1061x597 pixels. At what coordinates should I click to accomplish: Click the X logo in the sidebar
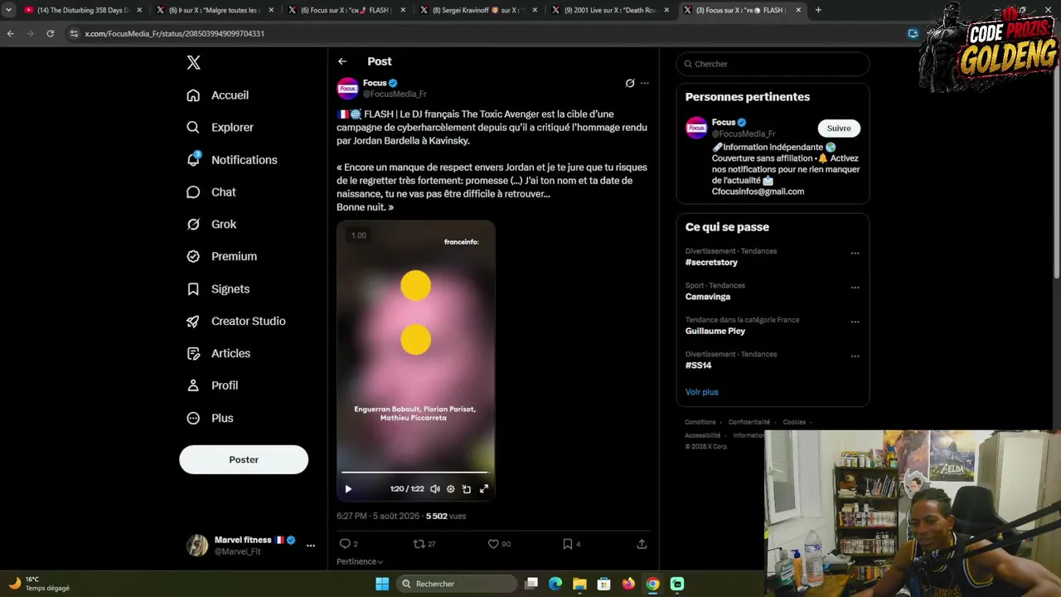click(193, 63)
